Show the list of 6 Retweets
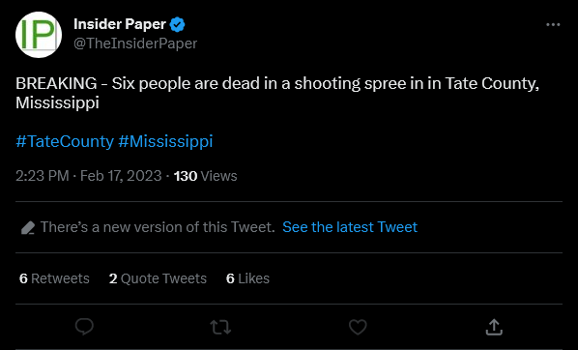 click(54, 278)
